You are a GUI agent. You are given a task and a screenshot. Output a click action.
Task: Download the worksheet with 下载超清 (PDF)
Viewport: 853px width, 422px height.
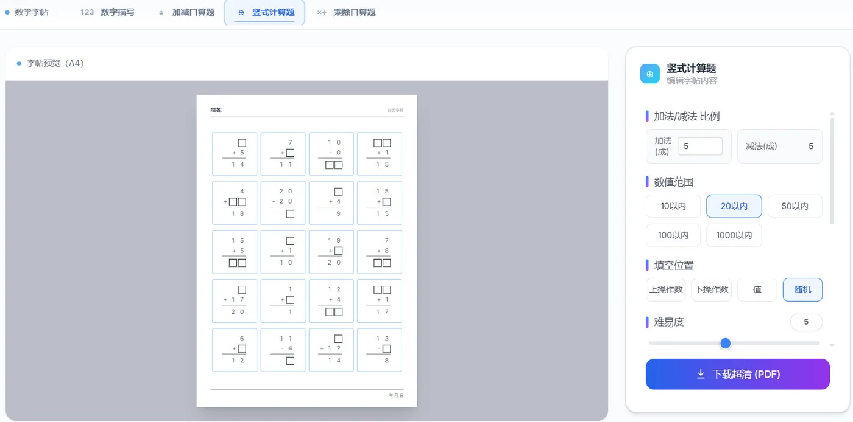pos(738,374)
